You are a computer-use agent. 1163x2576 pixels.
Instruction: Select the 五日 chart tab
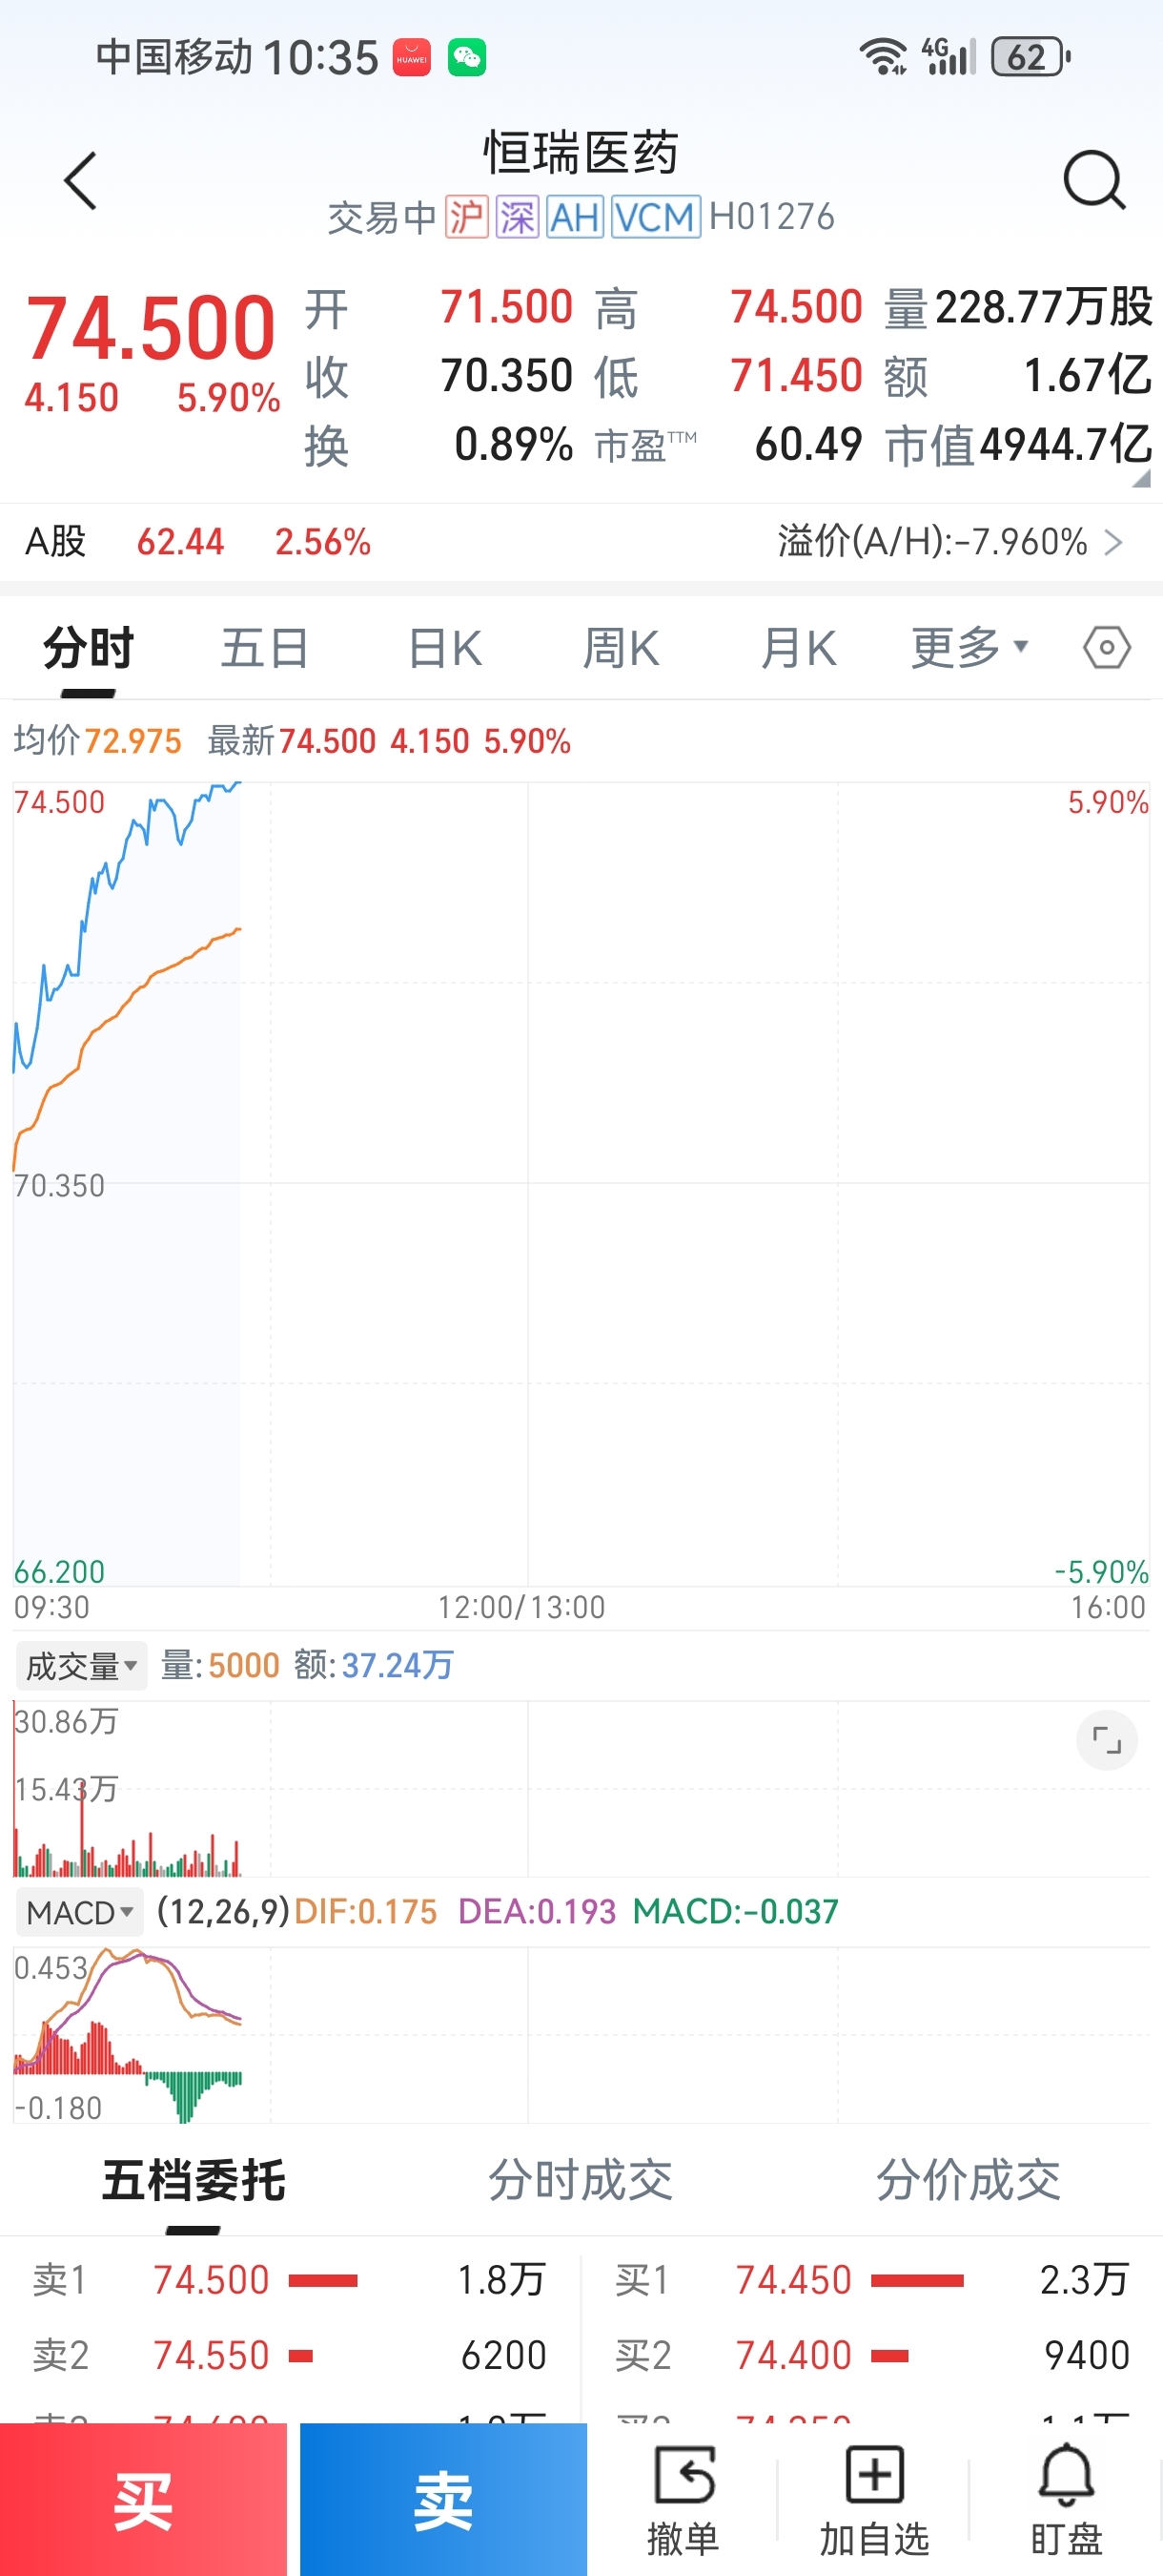pos(265,648)
